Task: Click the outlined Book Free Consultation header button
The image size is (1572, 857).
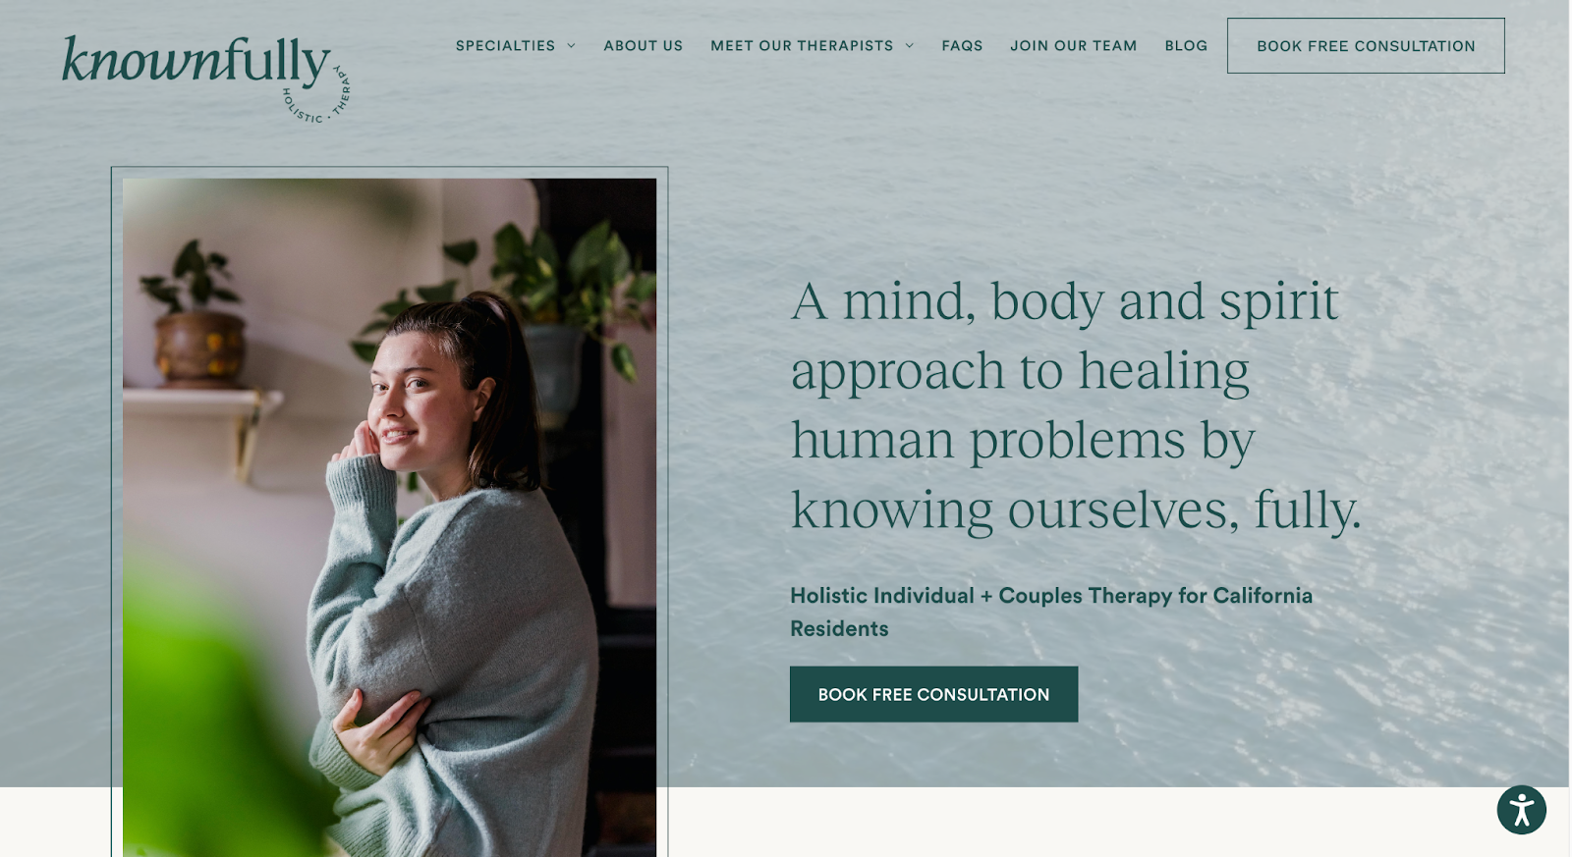Action: [1366, 45]
